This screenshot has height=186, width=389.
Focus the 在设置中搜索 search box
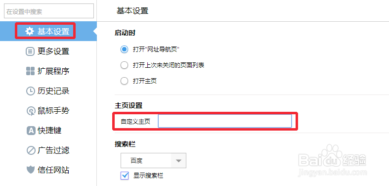coord(49,11)
